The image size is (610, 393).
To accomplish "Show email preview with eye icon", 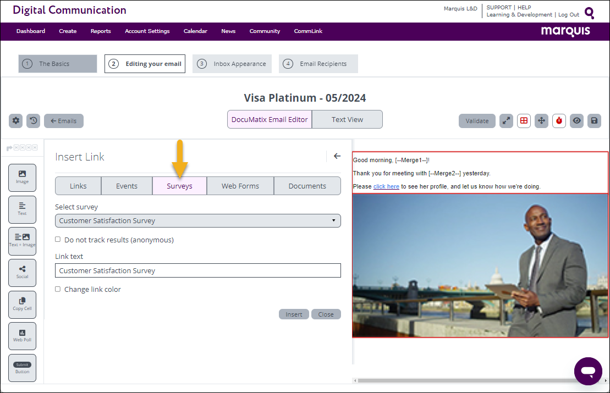I will point(576,121).
